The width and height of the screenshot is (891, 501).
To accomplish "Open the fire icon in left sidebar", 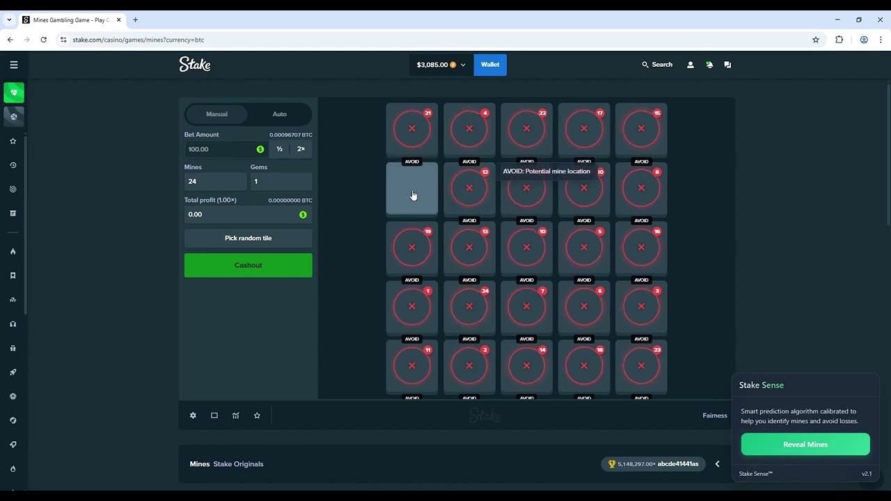I will [x=13, y=252].
